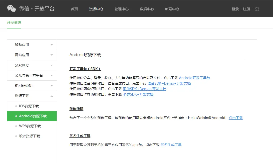The height and width of the screenshot is (163, 273).
Task: Click the 注册 link
Action: [x=246, y=9]
